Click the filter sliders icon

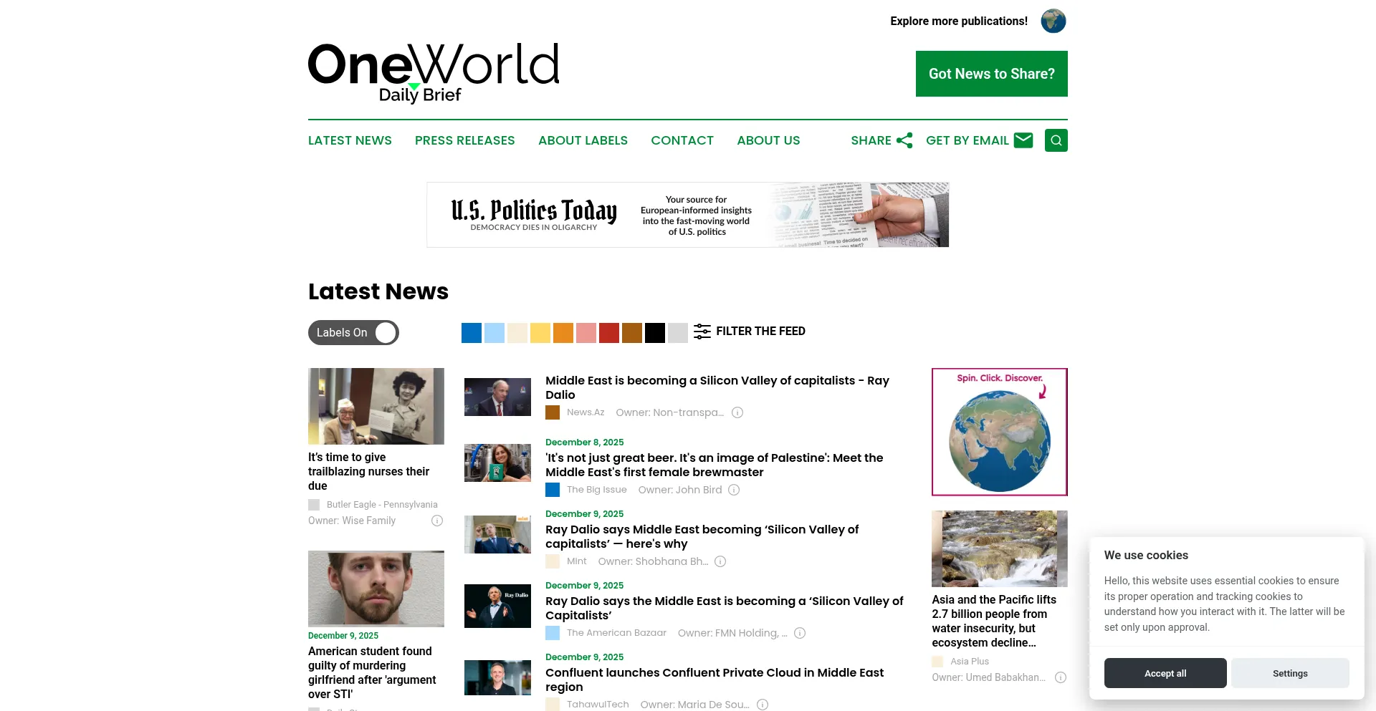pyautogui.click(x=702, y=332)
